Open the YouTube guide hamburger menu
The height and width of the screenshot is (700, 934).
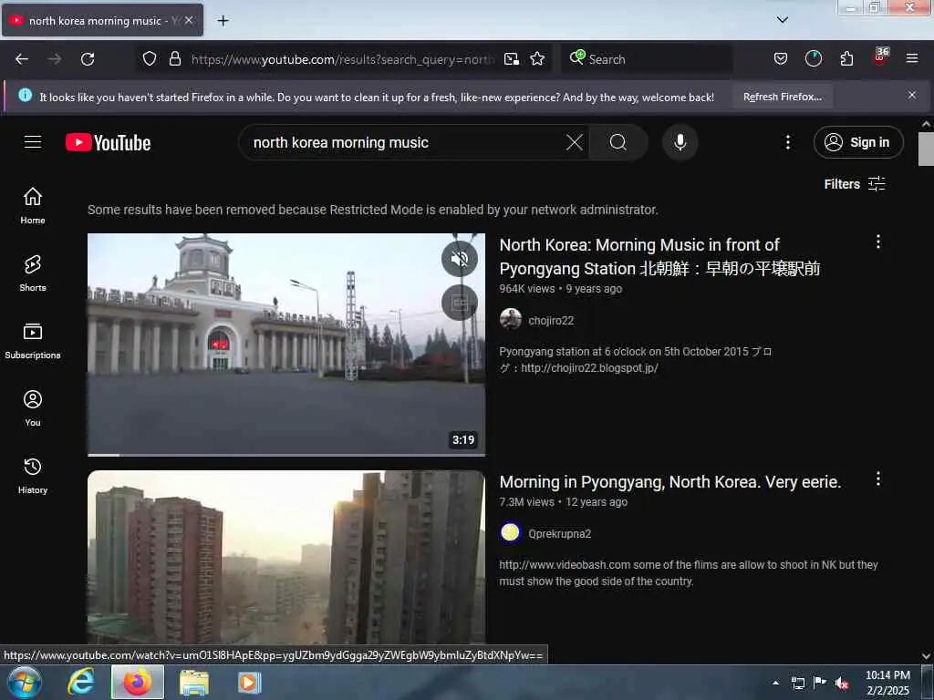(x=33, y=142)
